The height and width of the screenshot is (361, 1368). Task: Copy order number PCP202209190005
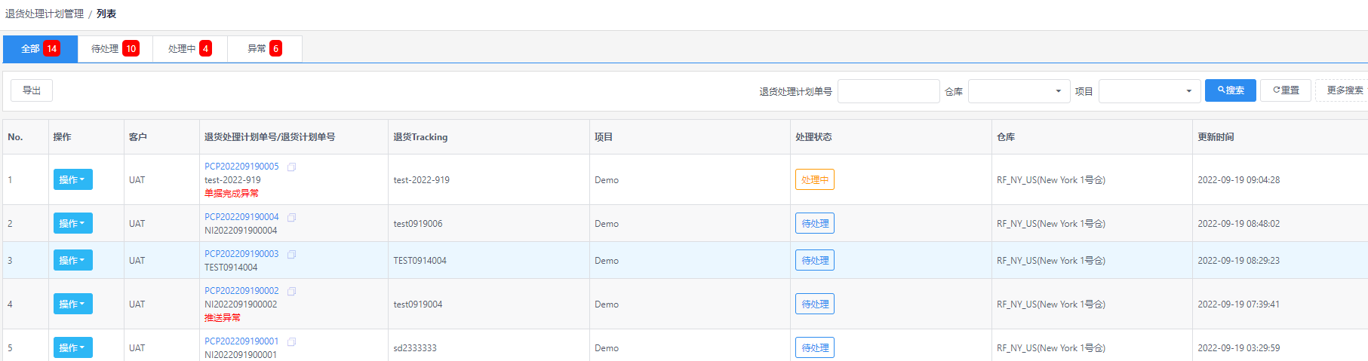tap(291, 167)
